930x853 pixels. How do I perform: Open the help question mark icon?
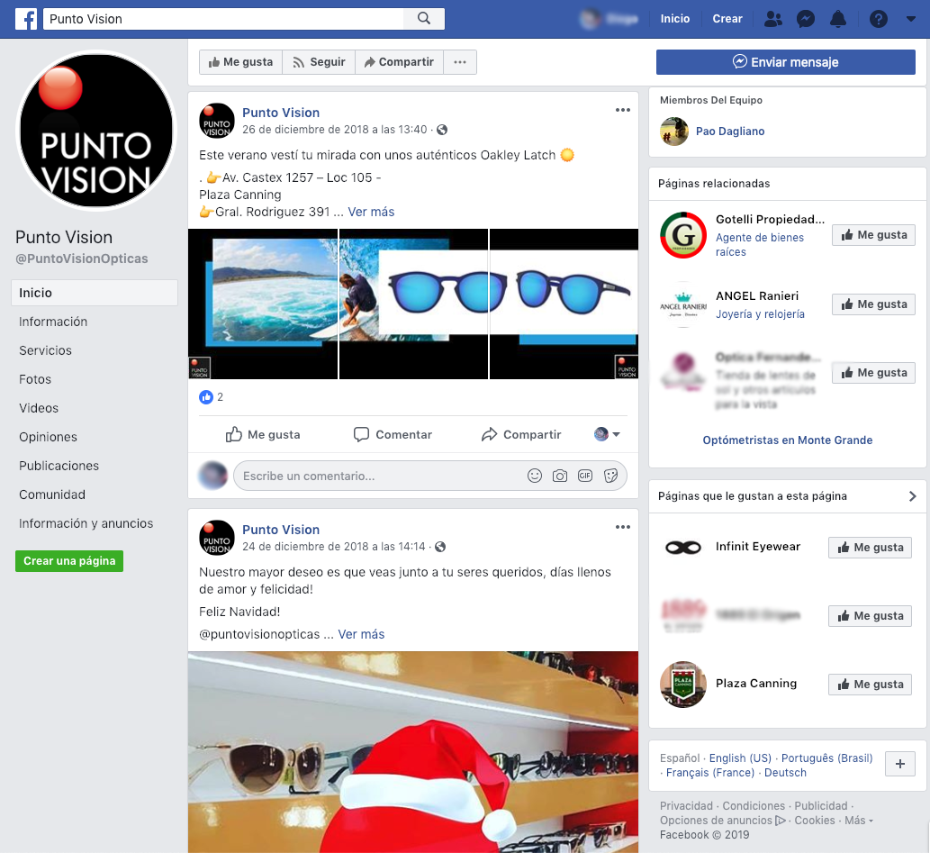click(878, 19)
